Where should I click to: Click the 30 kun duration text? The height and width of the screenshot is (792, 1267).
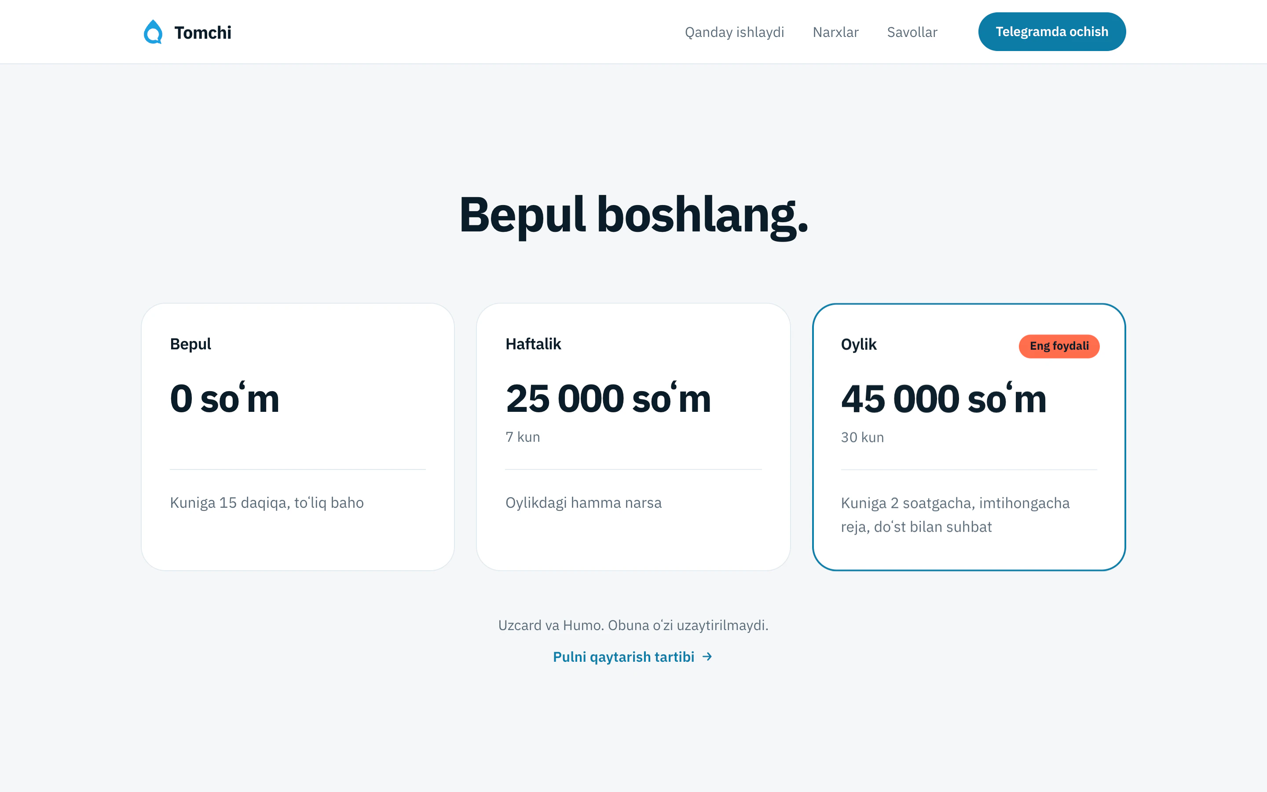(x=862, y=437)
